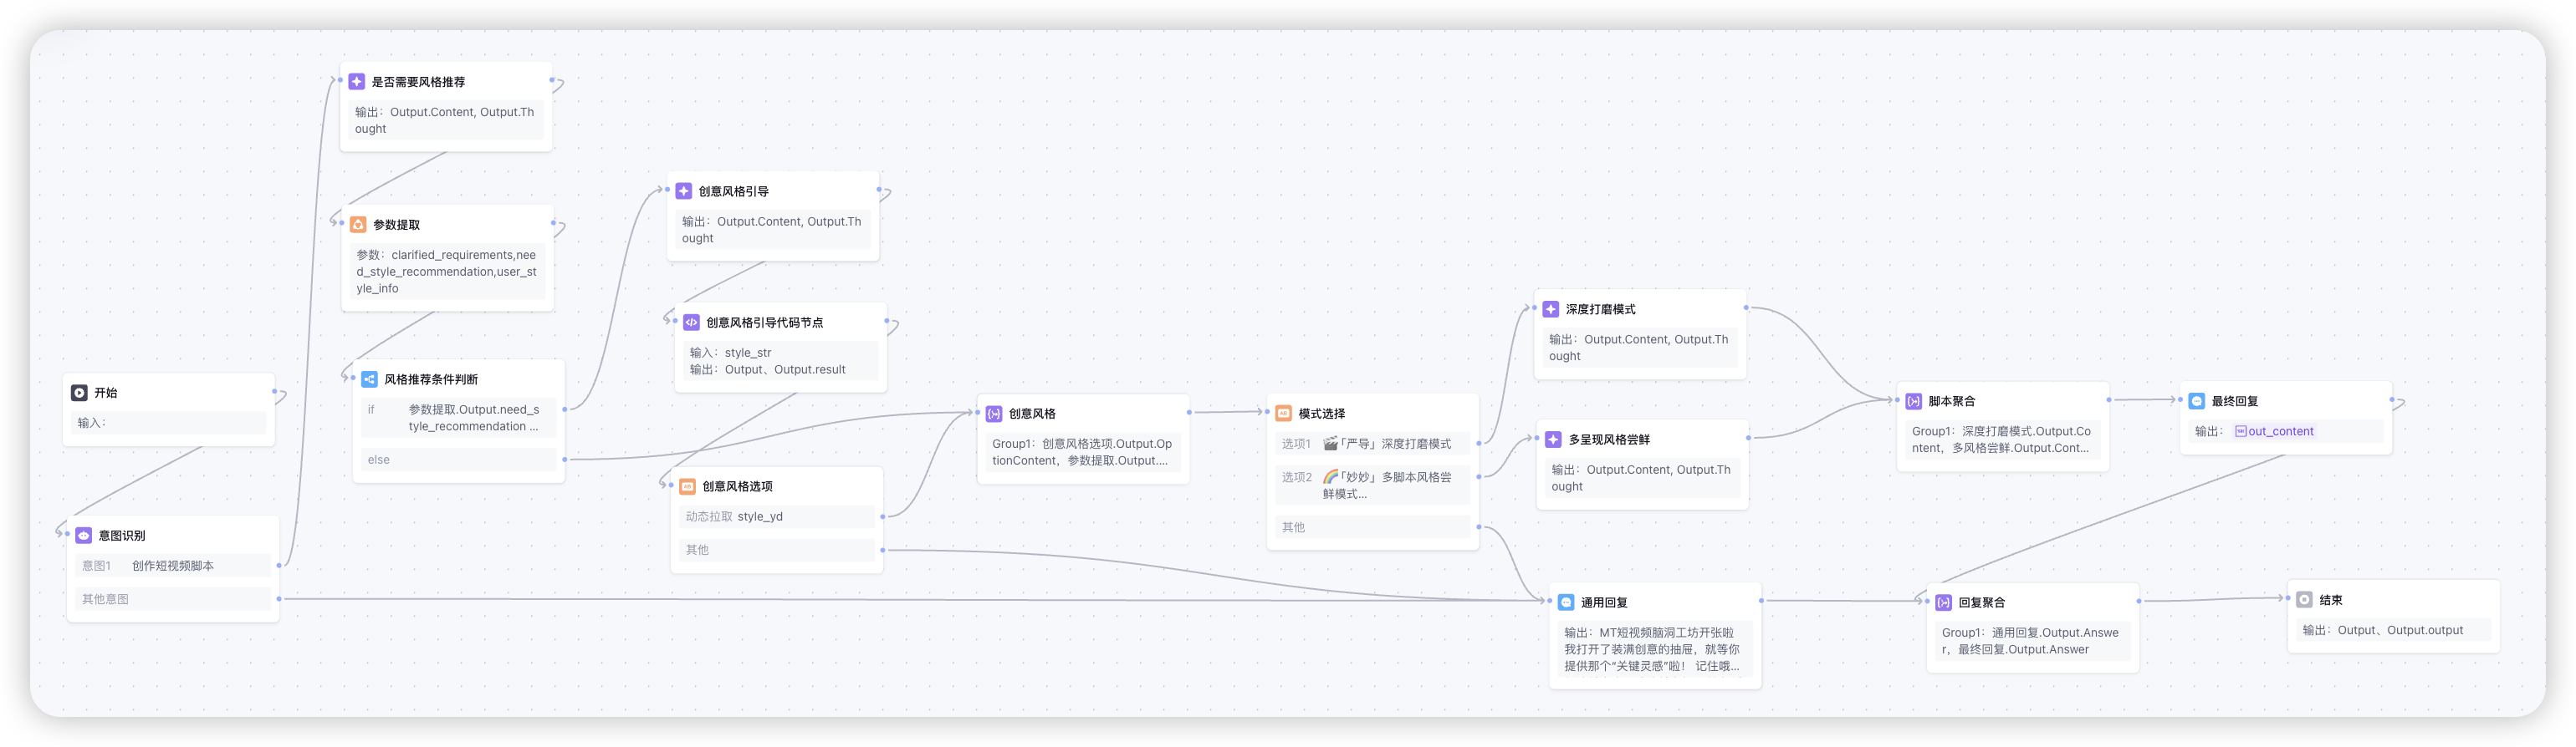Select the 创意风格引导代码节点 node title
The width and height of the screenshot is (2576, 747).
point(765,323)
